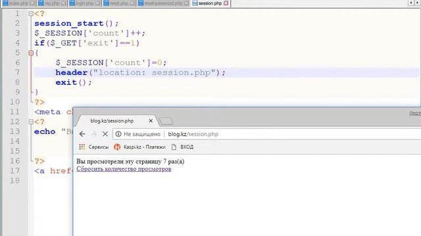Image resolution: width=421 pixels, height=236 pixels.
Task: Switch to the login.php editor tab
Action: click(85, 3)
